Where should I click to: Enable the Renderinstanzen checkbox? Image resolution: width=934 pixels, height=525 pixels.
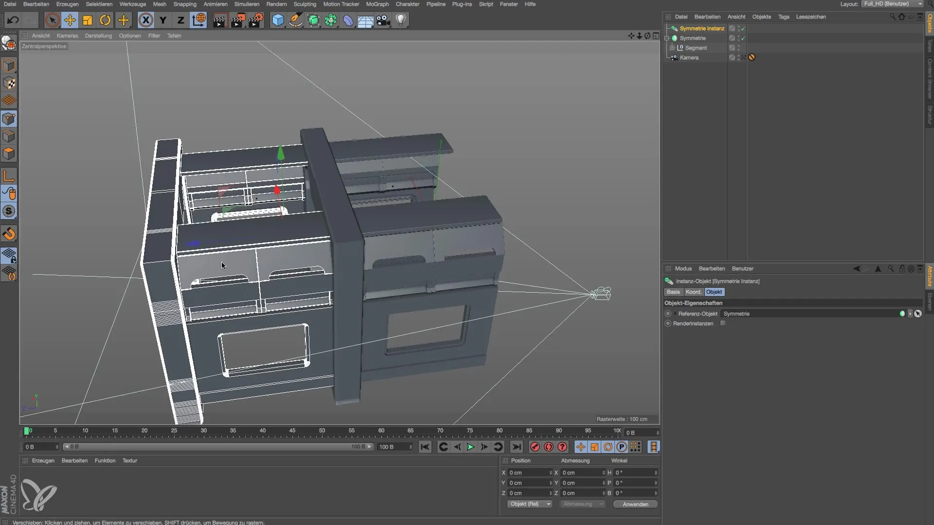(723, 323)
